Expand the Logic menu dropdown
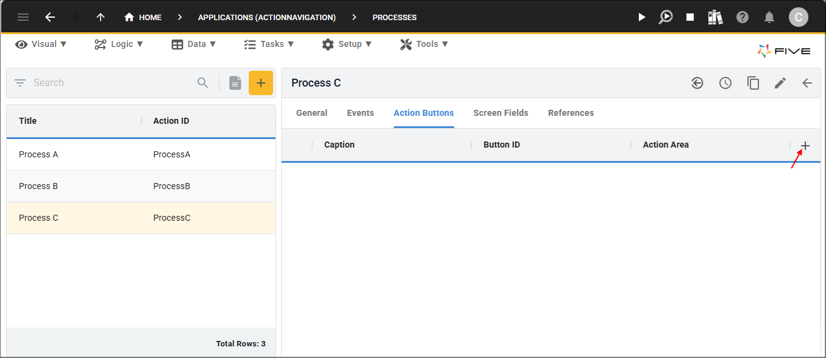826x358 pixels. pos(119,44)
